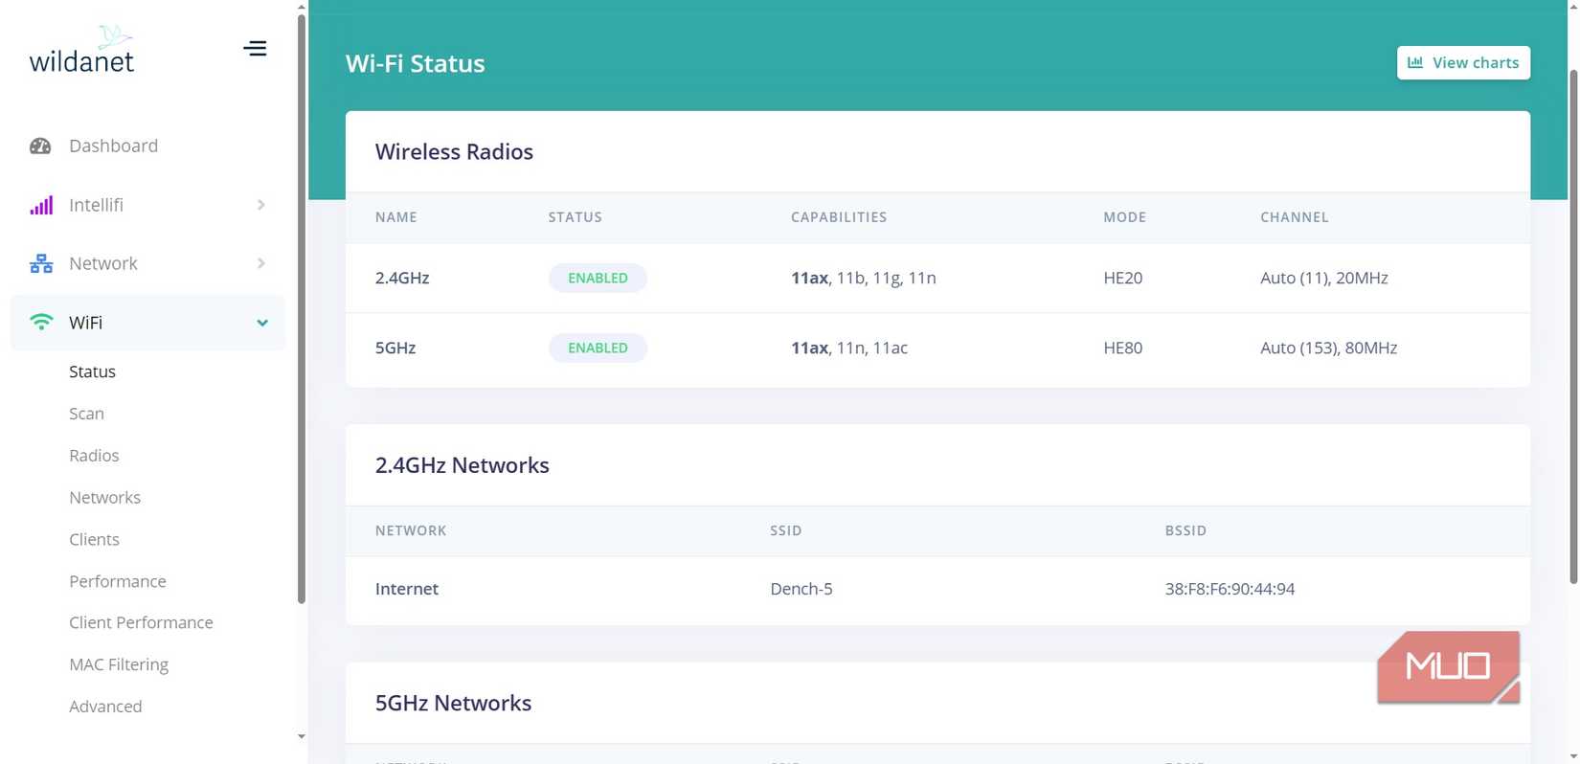This screenshot has width=1580, height=764.
Task: Open the Radios submenu item
Action: coord(94,456)
